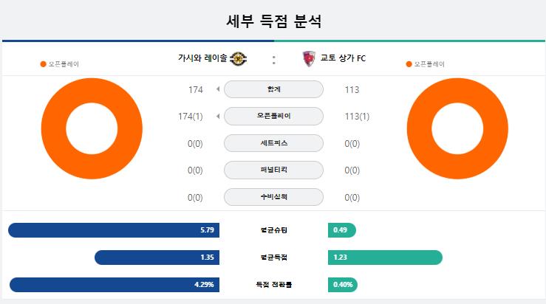Image resolution: width=546 pixels, height=304 pixels.
Task: Click the Kyoto Sanga FC crest icon
Action: click(x=309, y=58)
